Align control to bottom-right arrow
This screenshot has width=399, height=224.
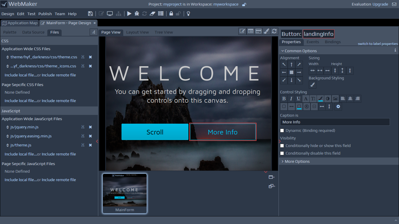299,80
